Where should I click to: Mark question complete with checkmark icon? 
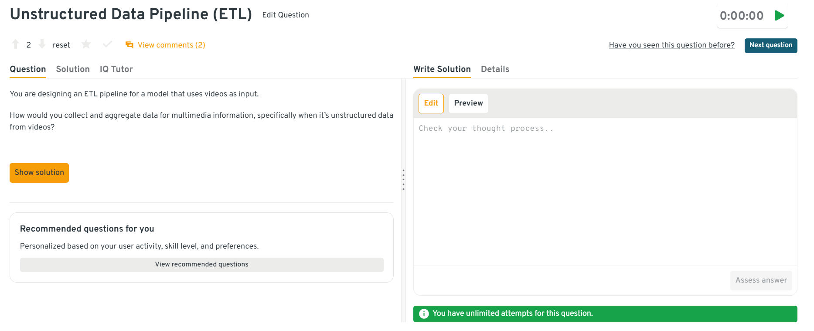(x=107, y=44)
